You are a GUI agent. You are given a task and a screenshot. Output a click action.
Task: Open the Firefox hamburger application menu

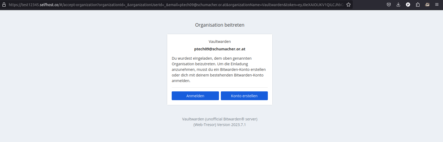click(x=437, y=5)
